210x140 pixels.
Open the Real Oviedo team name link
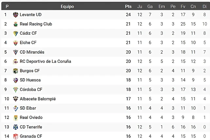31,117
